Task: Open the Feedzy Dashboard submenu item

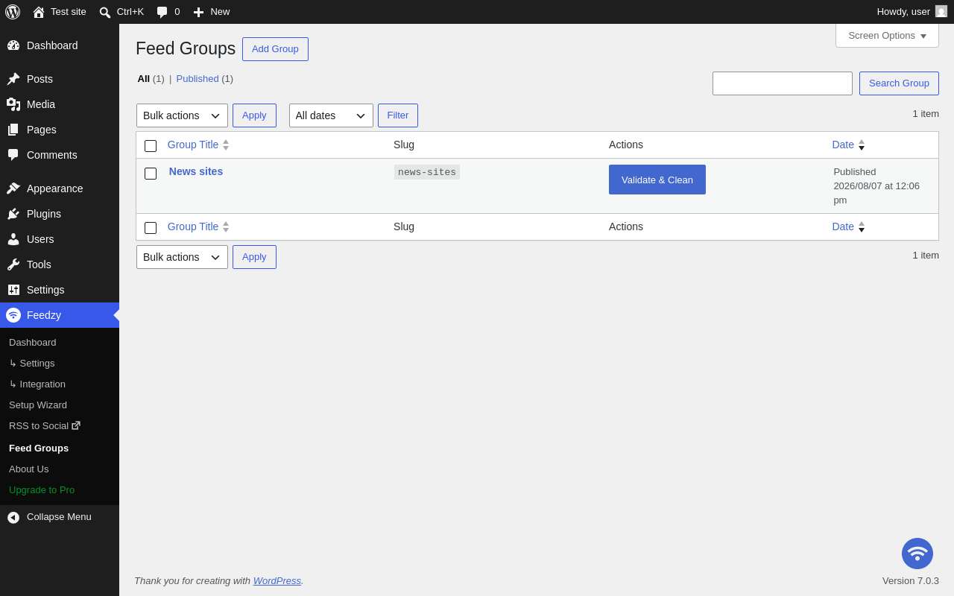Action: tap(33, 342)
